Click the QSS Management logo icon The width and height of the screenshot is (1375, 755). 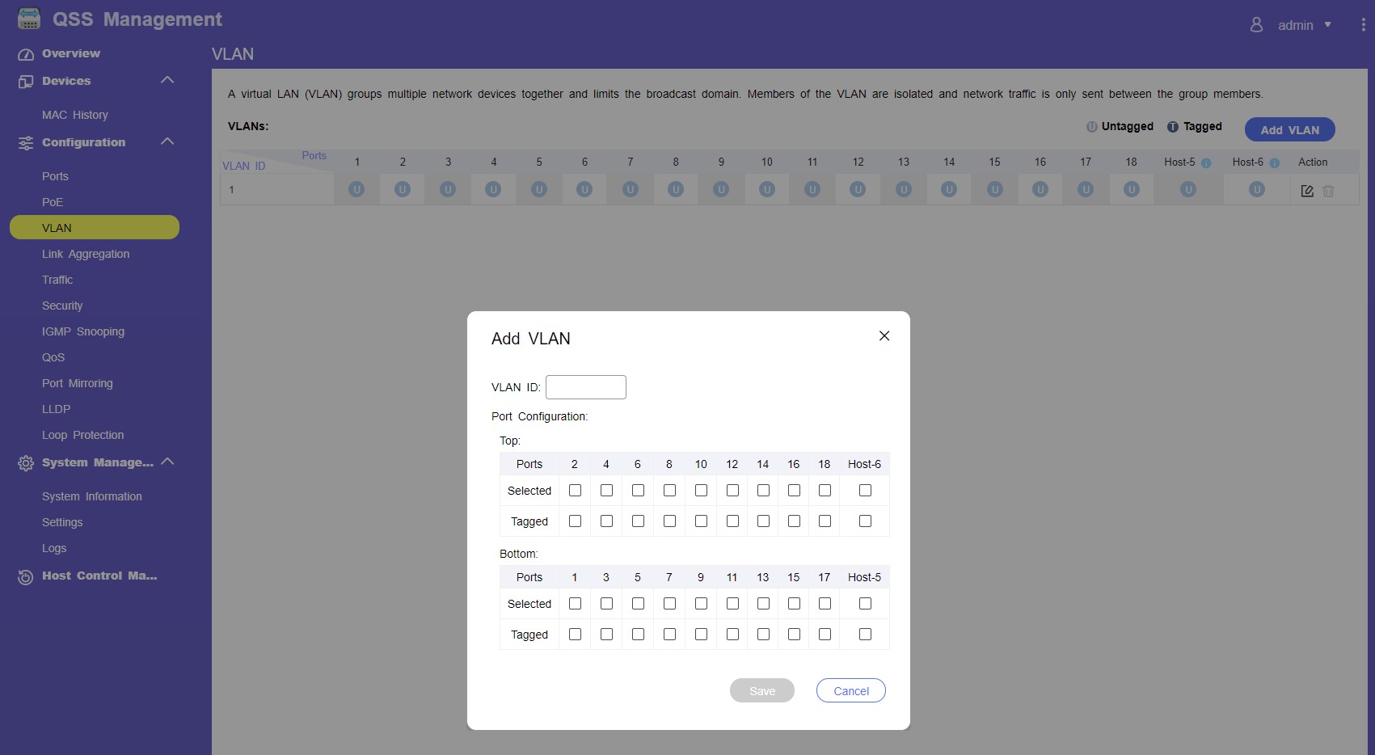tap(29, 19)
